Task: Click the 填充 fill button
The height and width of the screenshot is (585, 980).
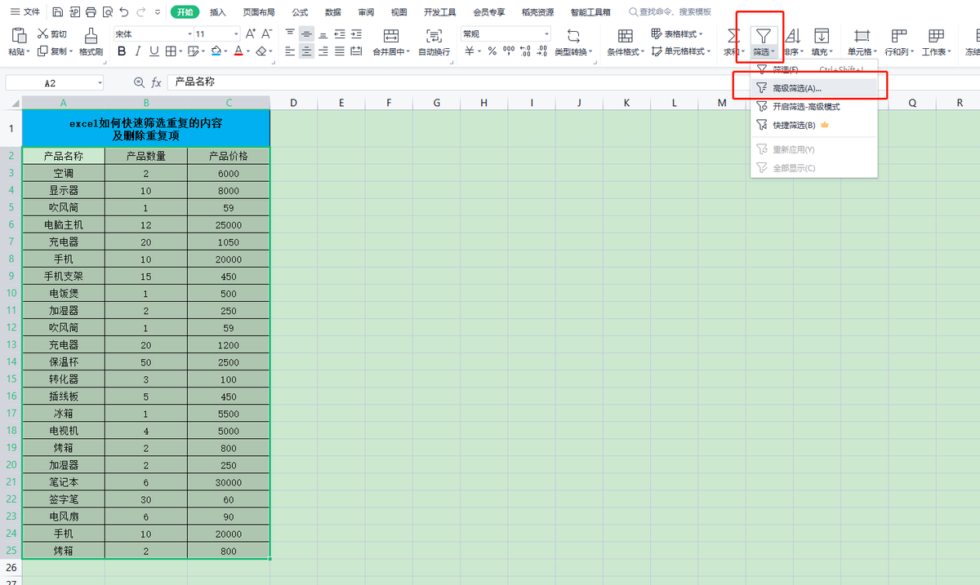Action: pos(822,42)
